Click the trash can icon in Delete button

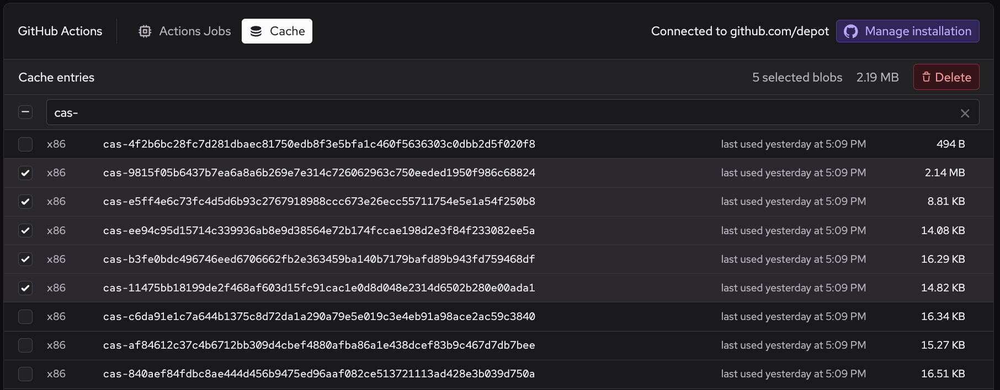[x=926, y=77]
